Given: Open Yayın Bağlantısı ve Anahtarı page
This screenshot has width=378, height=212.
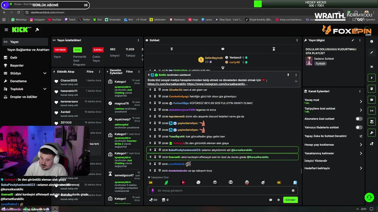Looking at the screenshot, I should tap(28, 50).
